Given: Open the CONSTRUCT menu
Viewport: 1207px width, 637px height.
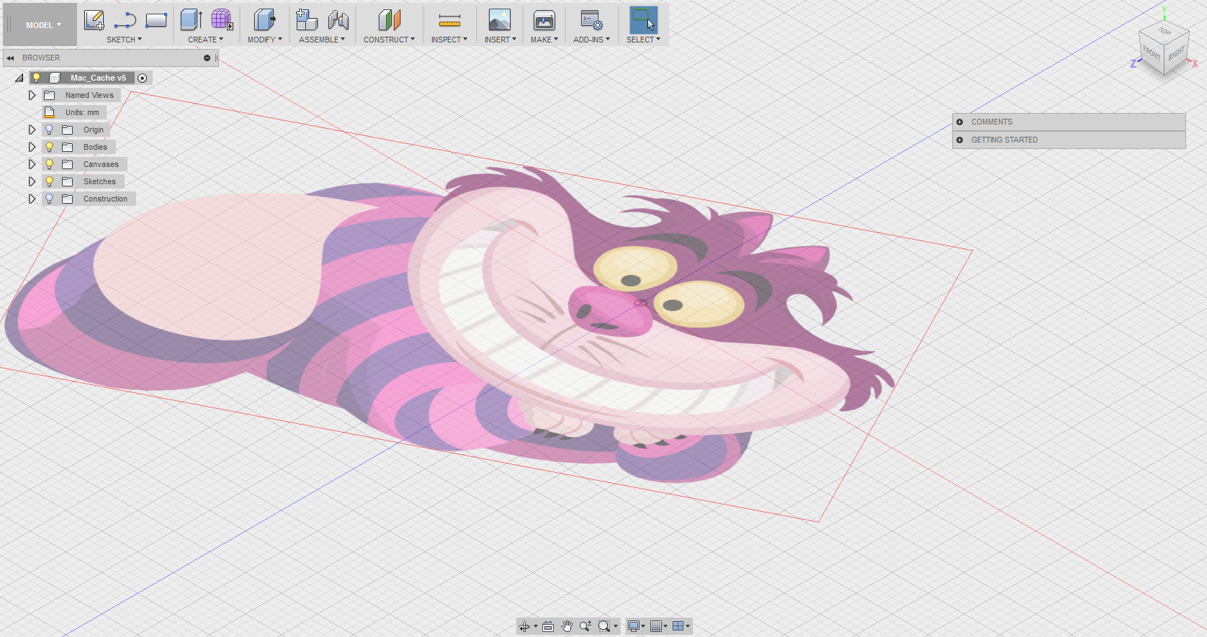Looking at the screenshot, I should [x=389, y=40].
